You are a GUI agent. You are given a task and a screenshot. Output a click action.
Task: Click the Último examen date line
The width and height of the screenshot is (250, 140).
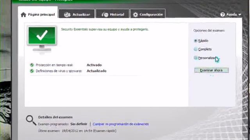(77, 131)
